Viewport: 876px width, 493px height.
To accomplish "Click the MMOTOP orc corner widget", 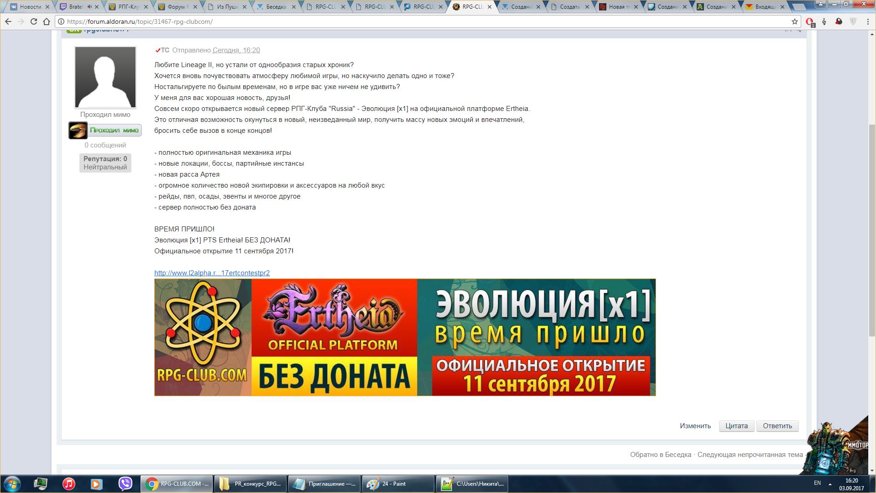I will (x=837, y=447).
